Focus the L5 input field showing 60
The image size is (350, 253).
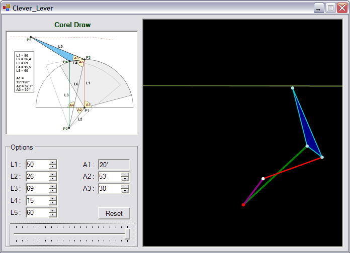tap(37, 213)
